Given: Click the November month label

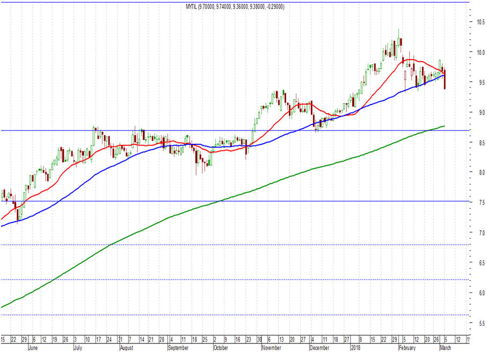Looking at the screenshot, I should [272, 348].
